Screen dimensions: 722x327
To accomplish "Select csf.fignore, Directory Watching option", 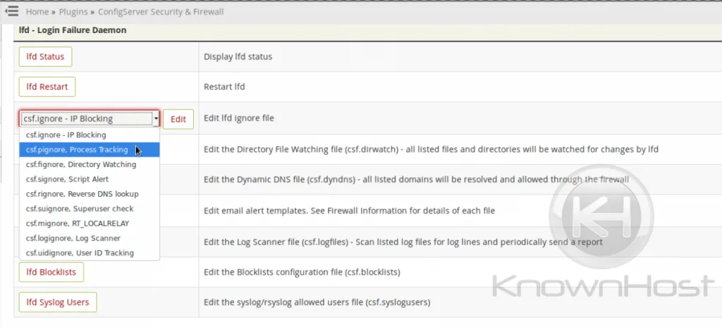I will pos(81,164).
